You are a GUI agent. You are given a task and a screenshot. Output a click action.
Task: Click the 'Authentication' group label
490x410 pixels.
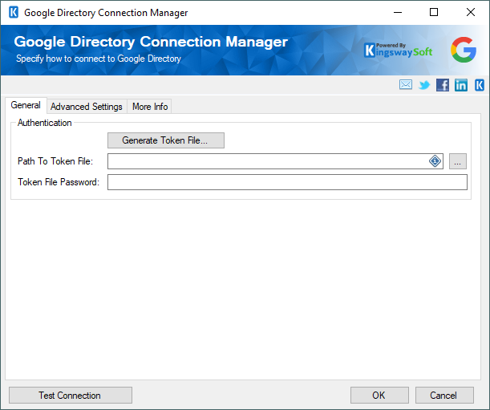point(45,123)
